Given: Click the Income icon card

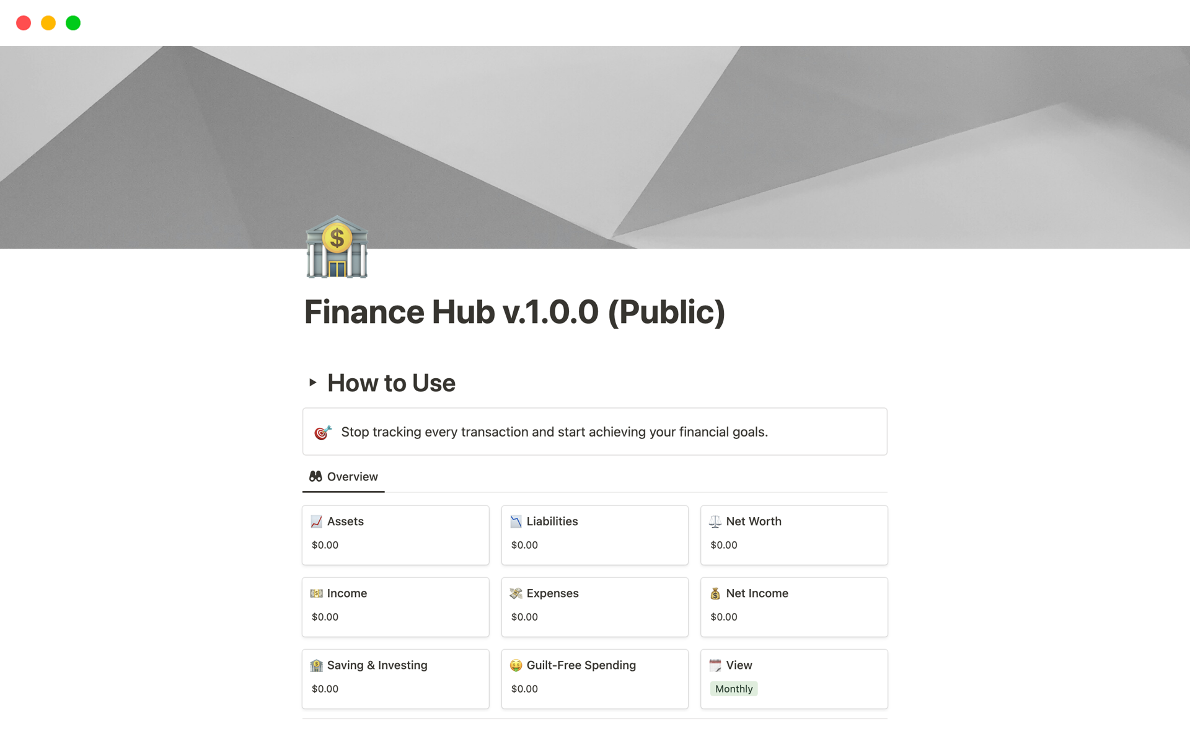Looking at the screenshot, I should click(x=317, y=592).
